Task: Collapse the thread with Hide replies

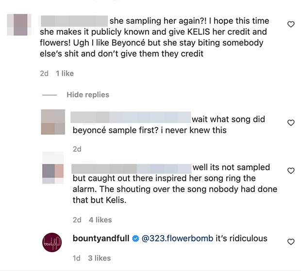Action: (88, 95)
